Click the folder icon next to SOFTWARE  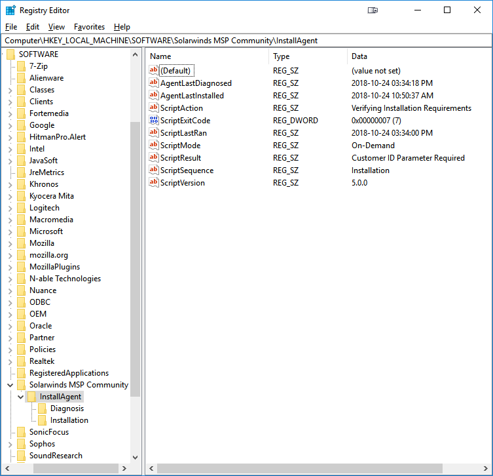pyautogui.click(x=10, y=54)
